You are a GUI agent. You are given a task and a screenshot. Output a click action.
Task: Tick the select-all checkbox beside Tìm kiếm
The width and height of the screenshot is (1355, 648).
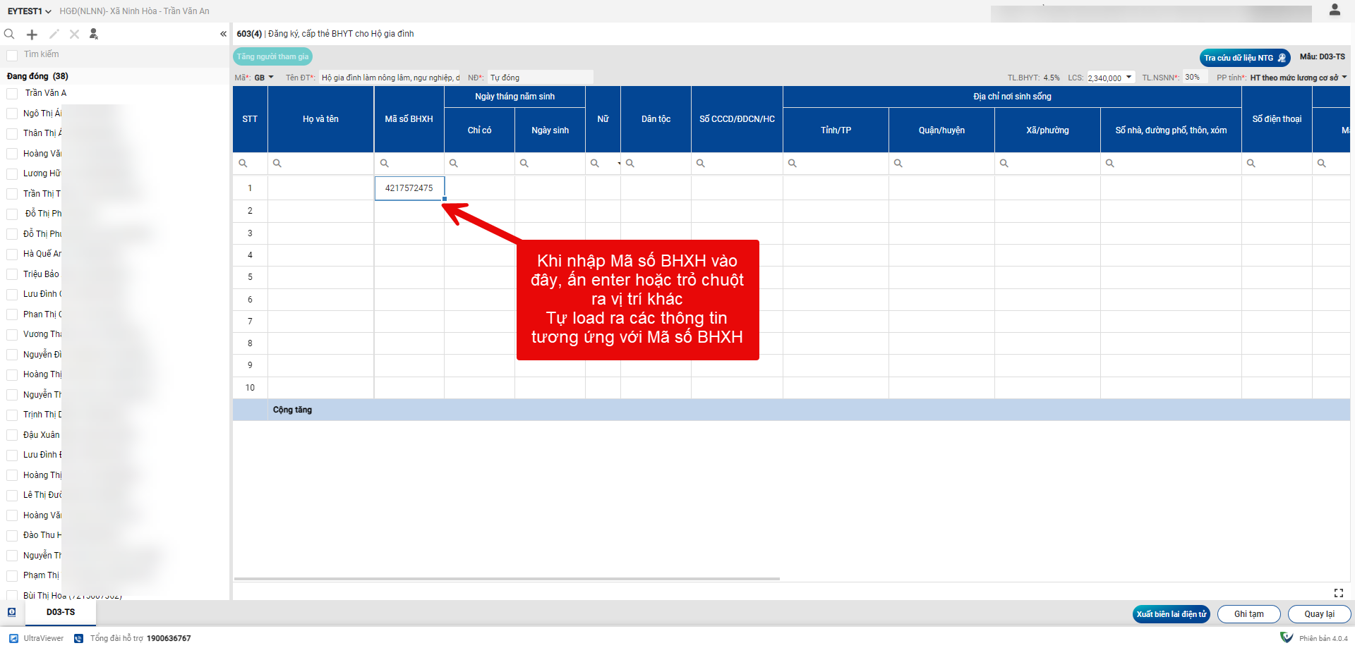point(12,55)
